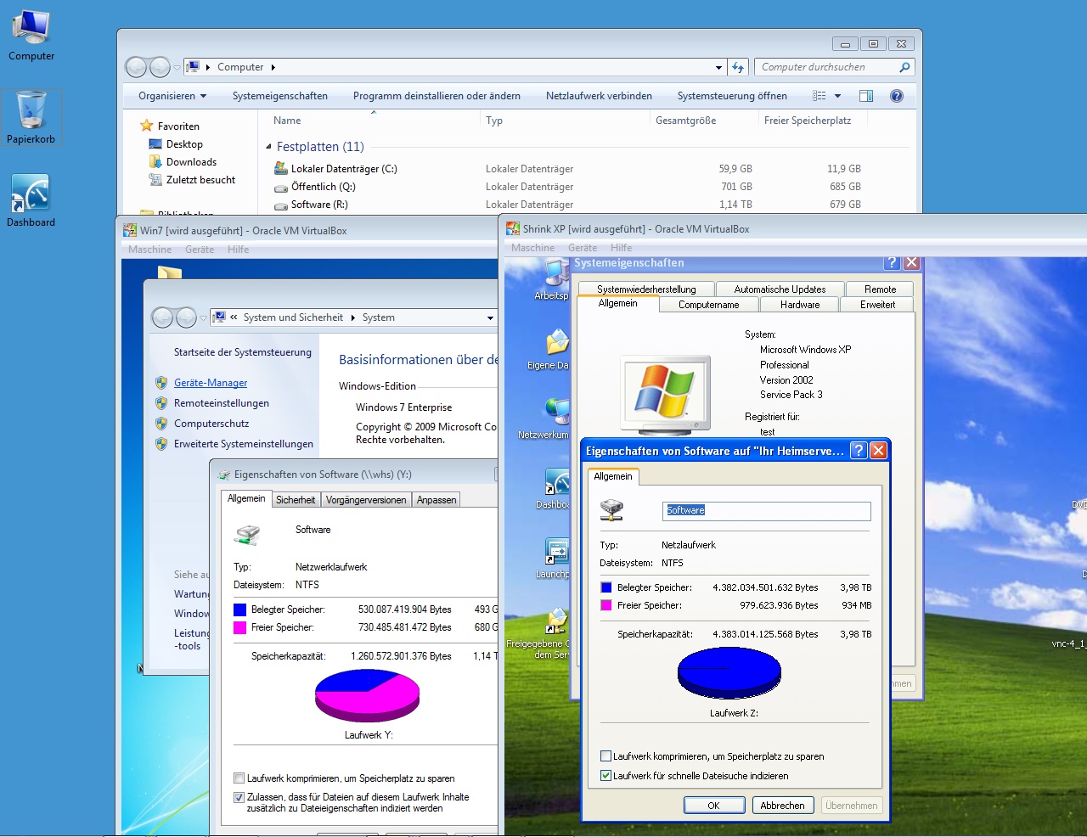Click the Software name field in XP properties

pyautogui.click(x=767, y=510)
